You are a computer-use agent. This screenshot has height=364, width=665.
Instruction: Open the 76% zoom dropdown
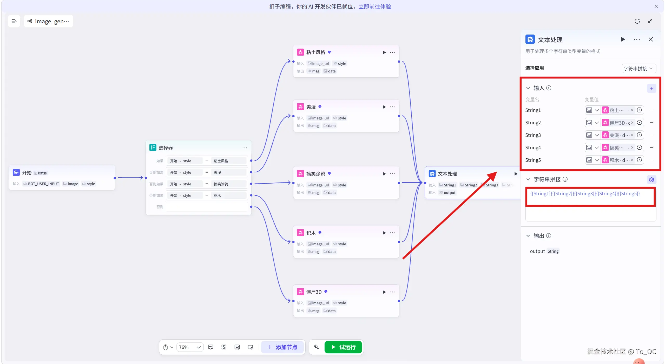click(x=190, y=347)
